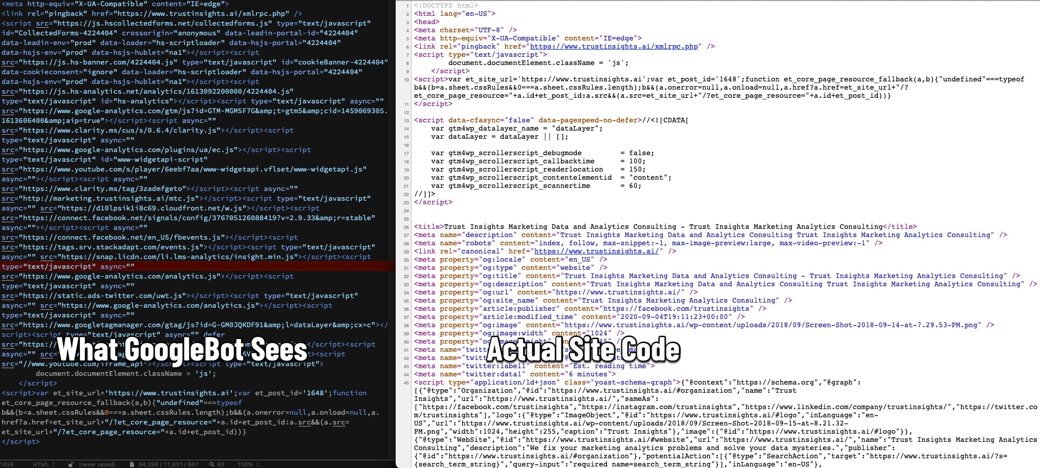Screen dimensions: 1040x468
Task: Click the "63" search count in status bar
Action: (221, 464)
